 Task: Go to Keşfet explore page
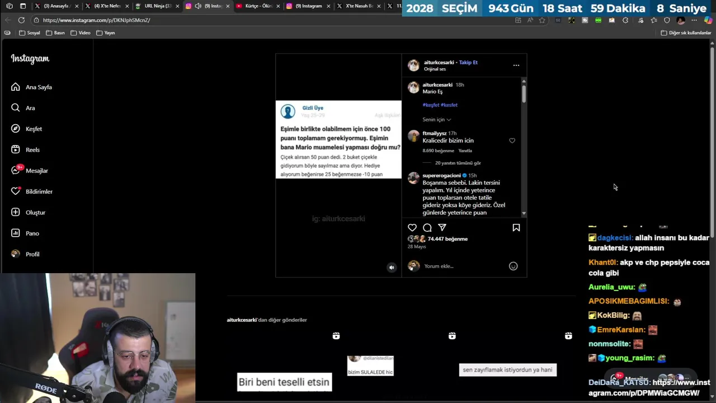coord(26,129)
